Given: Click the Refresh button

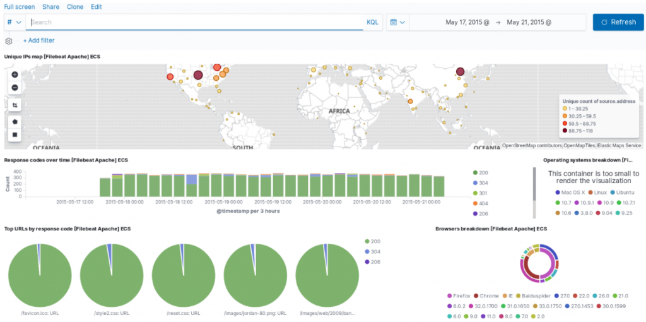Looking at the screenshot, I should click(x=618, y=22).
